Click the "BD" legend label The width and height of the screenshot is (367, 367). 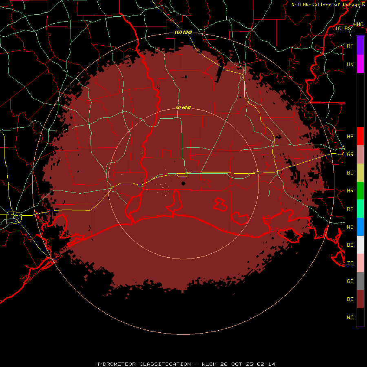[x=350, y=173]
